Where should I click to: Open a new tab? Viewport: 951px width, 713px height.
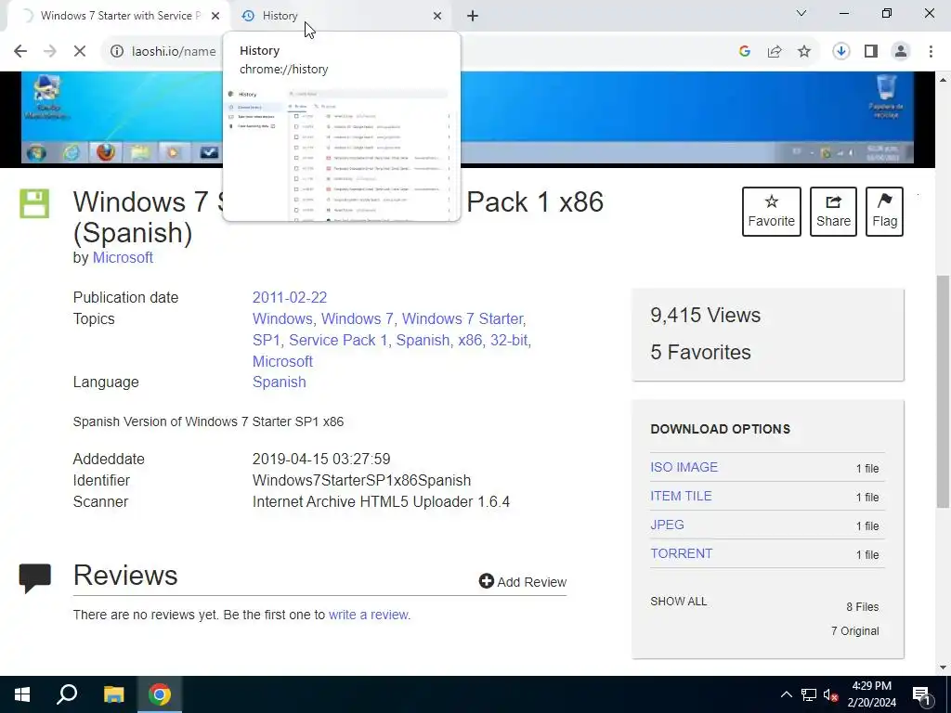click(473, 16)
